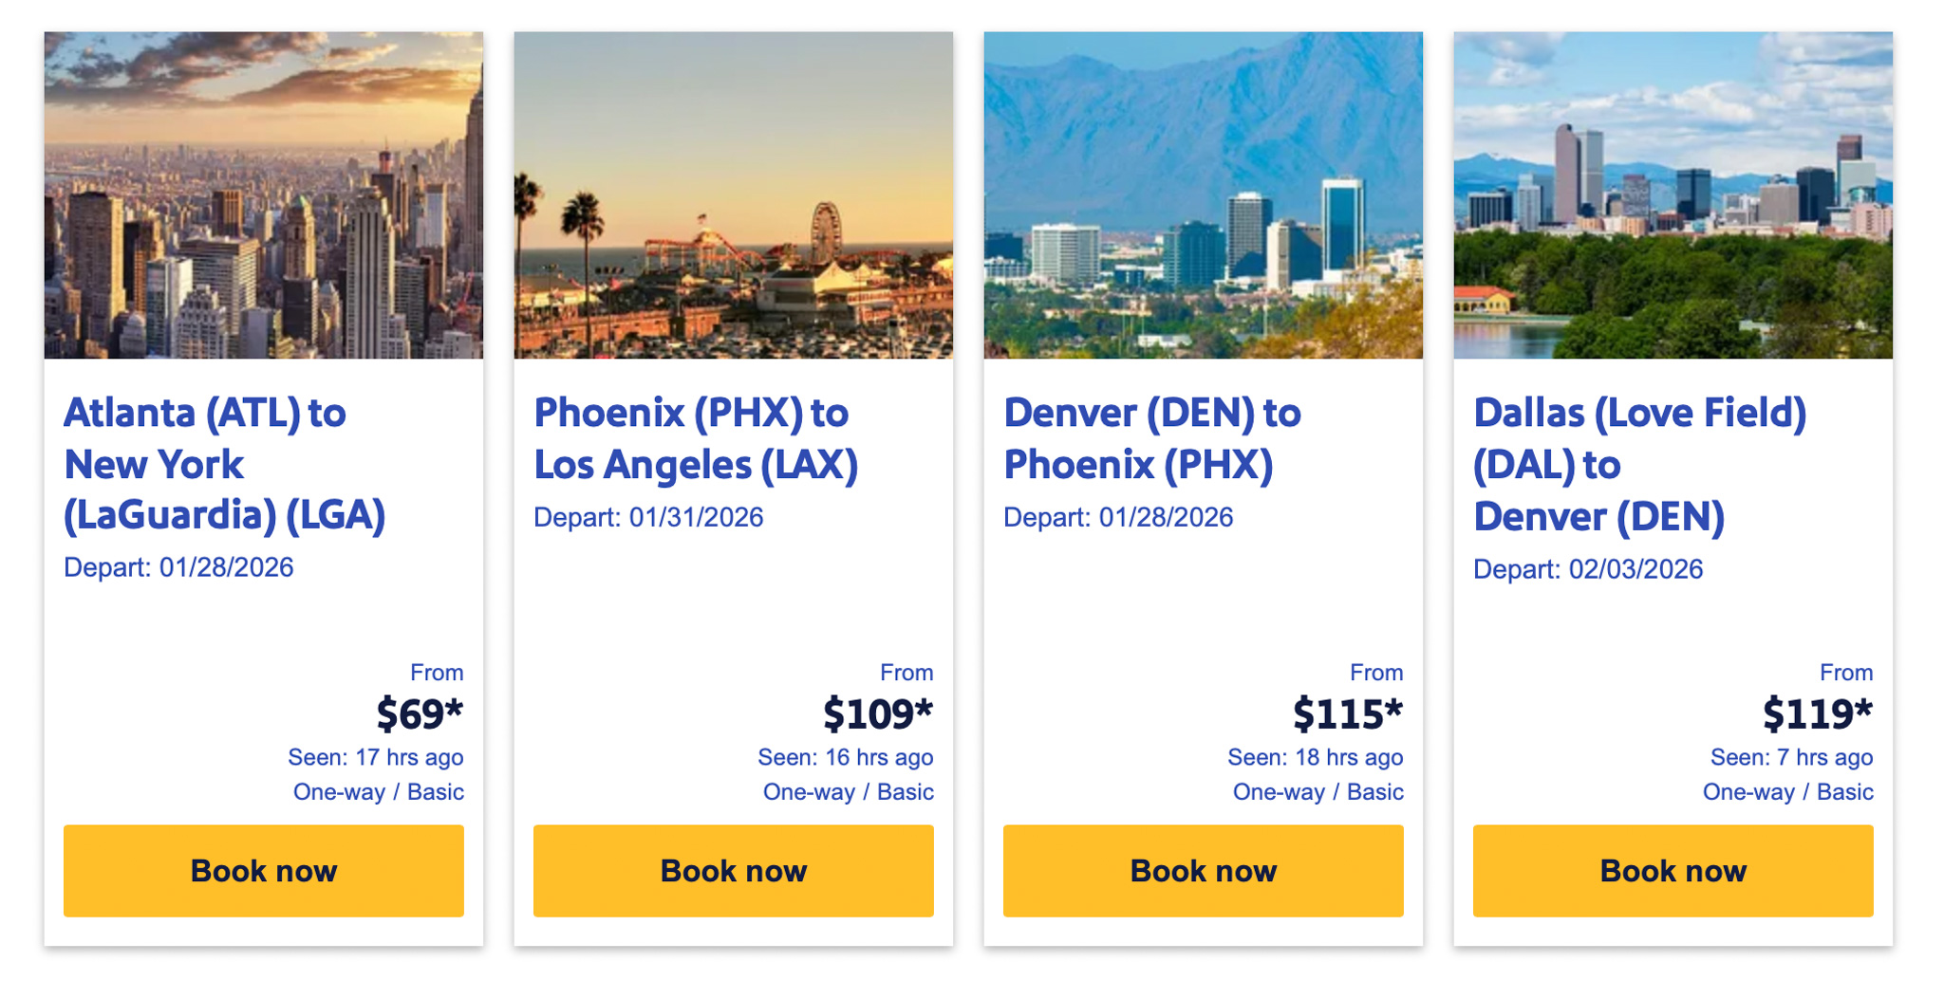Select the Denver skyline park image
This screenshot has height=999, width=1944.
tap(1673, 194)
